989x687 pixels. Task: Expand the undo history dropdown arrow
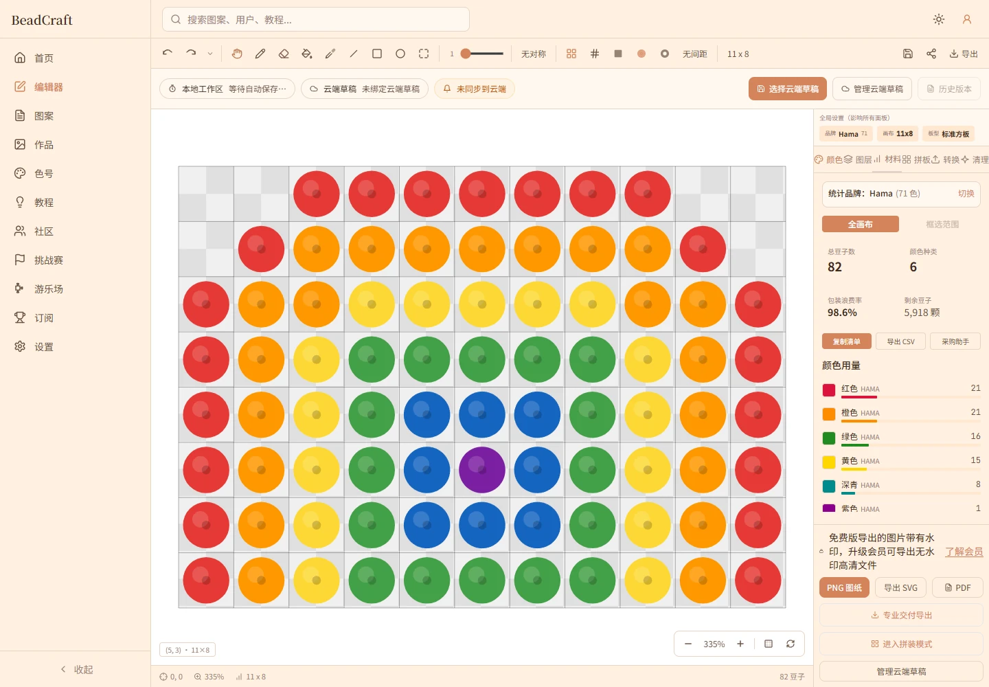210,54
